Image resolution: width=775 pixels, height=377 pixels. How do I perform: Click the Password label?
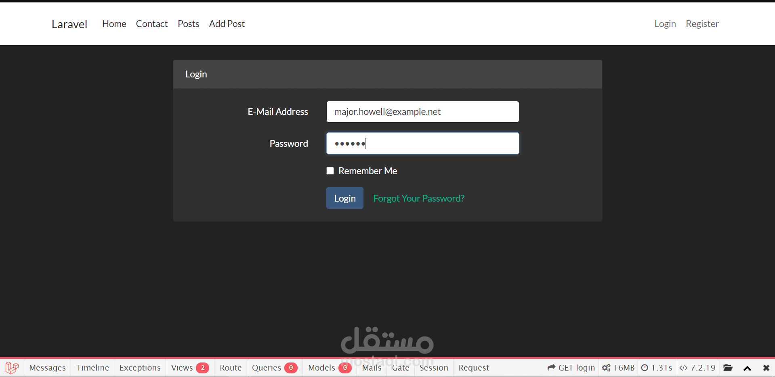point(289,144)
